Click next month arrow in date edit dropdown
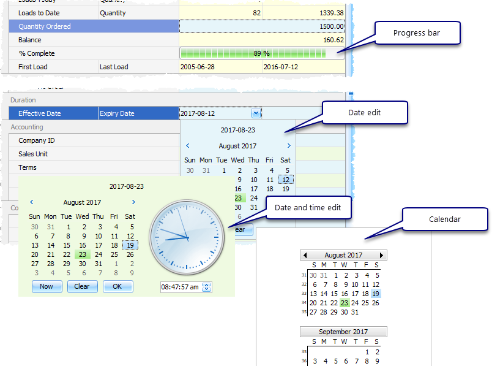The height and width of the screenshot is (366, 492). (x=289, y=146)
